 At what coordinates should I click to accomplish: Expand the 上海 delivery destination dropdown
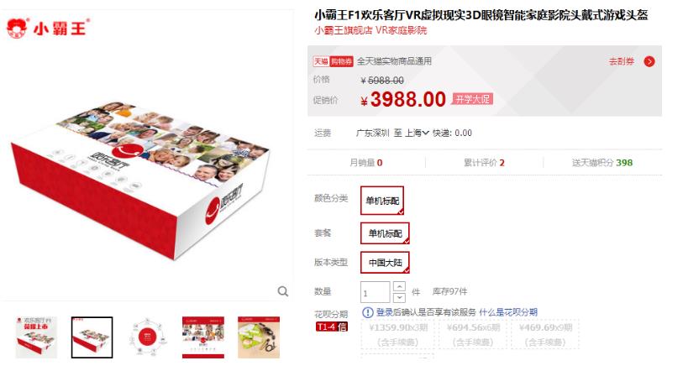(x=417, y=133)
